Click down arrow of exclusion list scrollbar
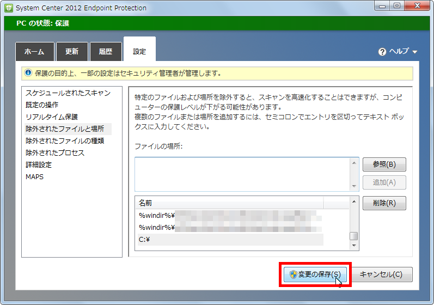 coord(354,246)
